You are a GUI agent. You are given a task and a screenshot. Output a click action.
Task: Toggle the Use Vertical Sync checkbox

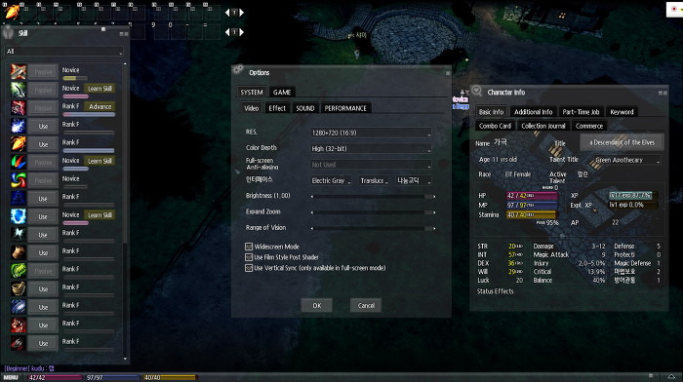pos(249,268)
